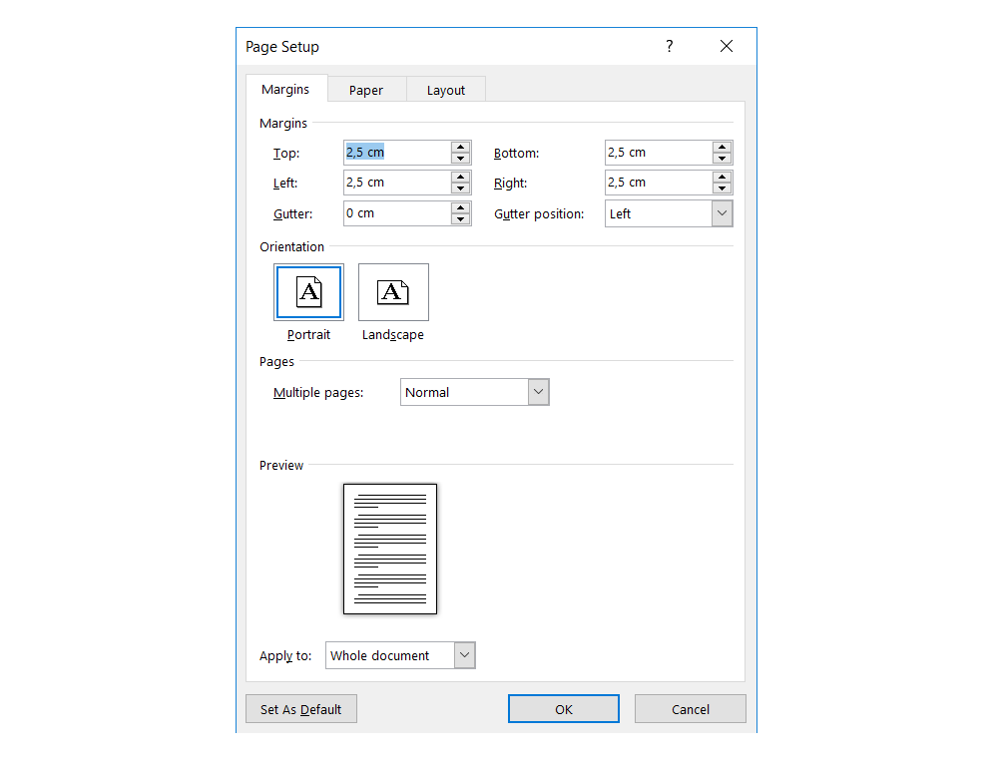This screenshot has height=758, width=998.
Task: Click the help question mark icon
Action: pos(669,46)
